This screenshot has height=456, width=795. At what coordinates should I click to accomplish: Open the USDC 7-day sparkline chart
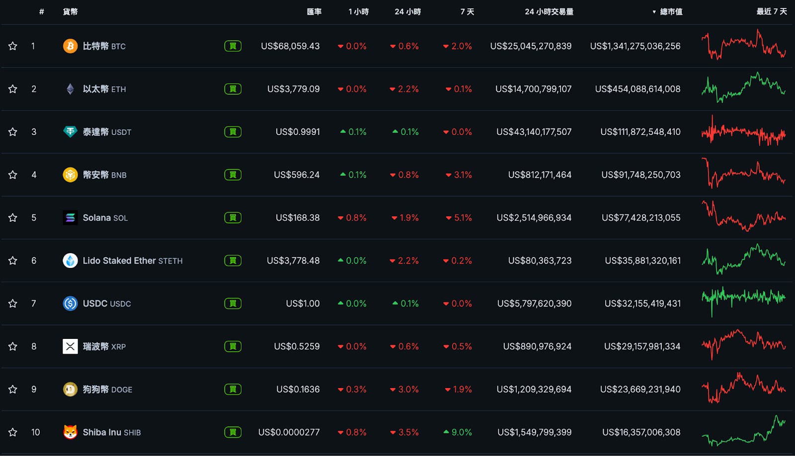click(744, 301)
